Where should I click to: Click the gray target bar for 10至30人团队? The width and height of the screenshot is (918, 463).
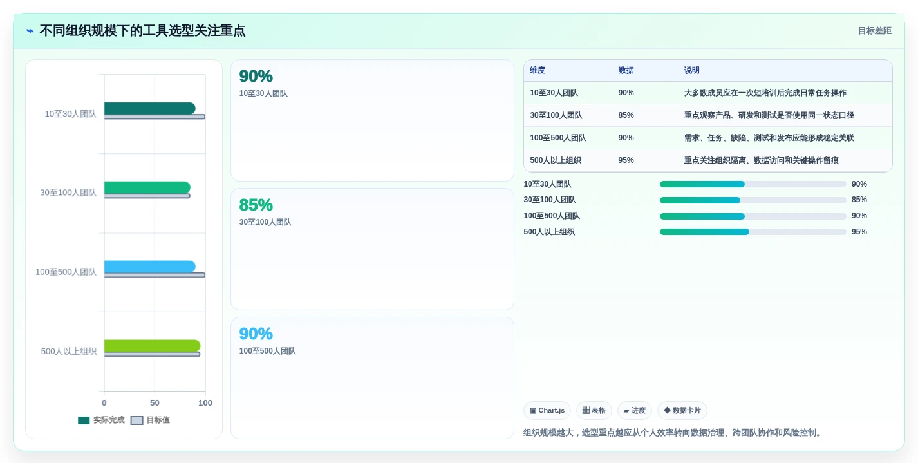tap(155, 117)
